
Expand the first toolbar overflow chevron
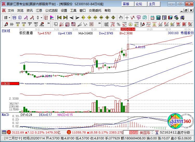click(49, 23)
